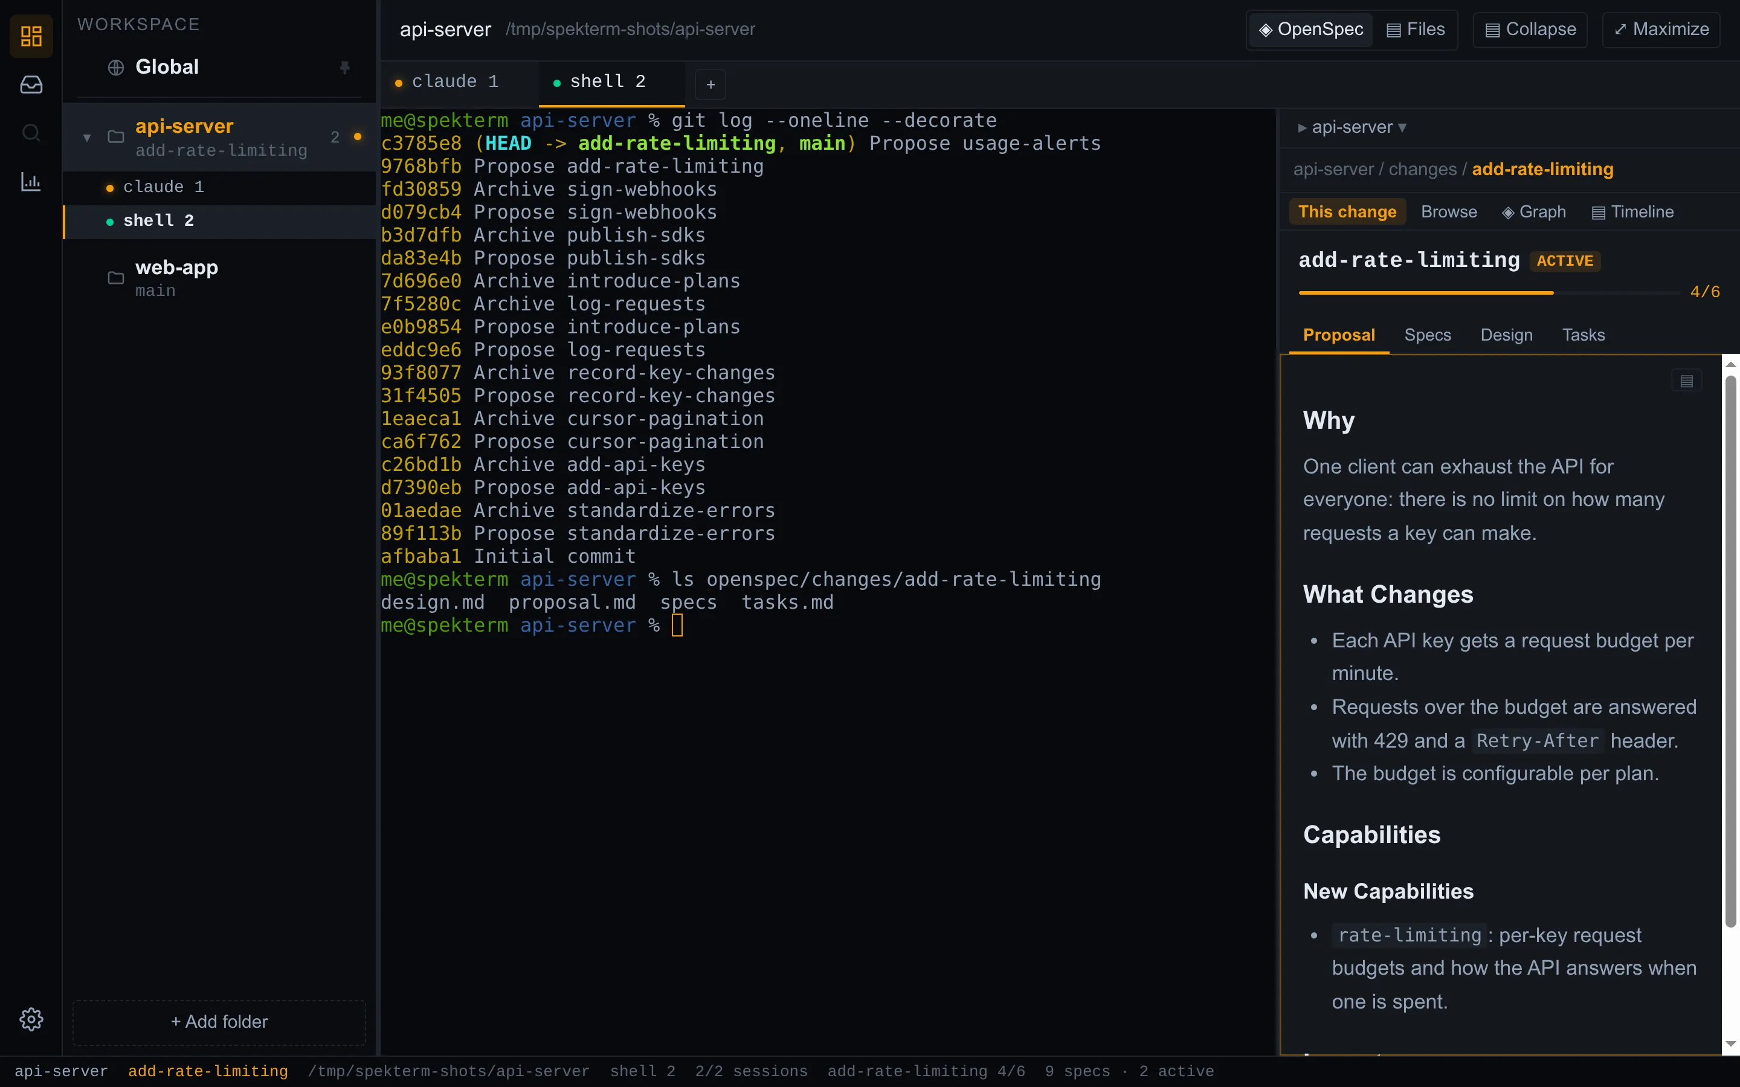The image size is (1740, 1087).
Task: Click the Maximize button
Action: (1661, 30)
